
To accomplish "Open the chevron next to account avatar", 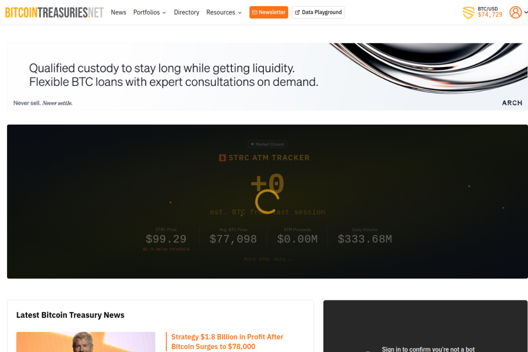I will pyautogui.click(x=526, y=12).
